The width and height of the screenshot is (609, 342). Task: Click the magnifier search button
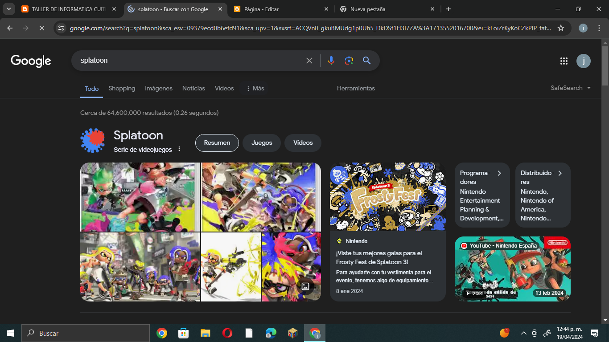tap(367, 61)
